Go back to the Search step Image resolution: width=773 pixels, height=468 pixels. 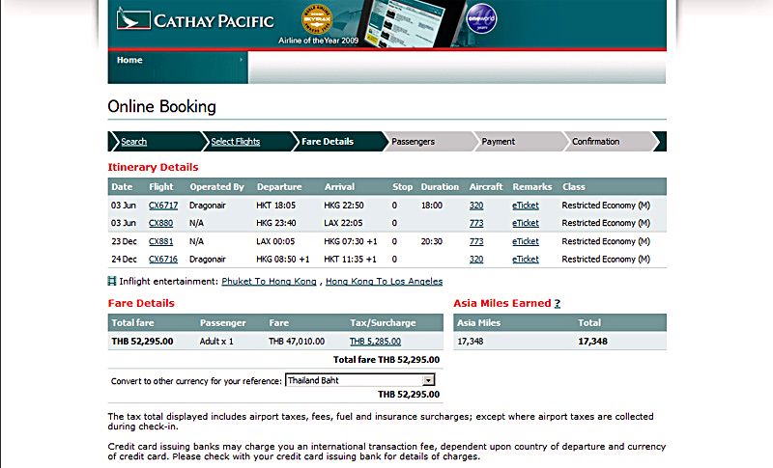pos(133,142)
